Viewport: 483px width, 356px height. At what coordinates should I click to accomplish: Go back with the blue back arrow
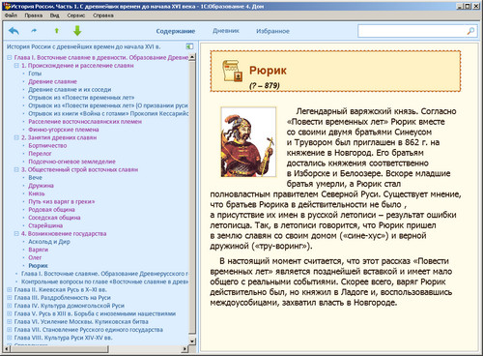click(x=14, y=31)
